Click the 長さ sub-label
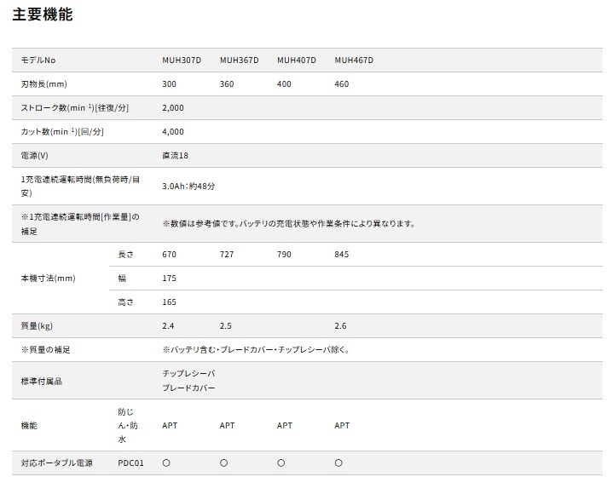The width and height of the screenshot is (613, 494). click(x=125, y=254)
